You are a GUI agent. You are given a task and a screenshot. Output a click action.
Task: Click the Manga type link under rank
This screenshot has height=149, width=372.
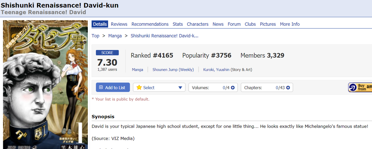[137, 69]
